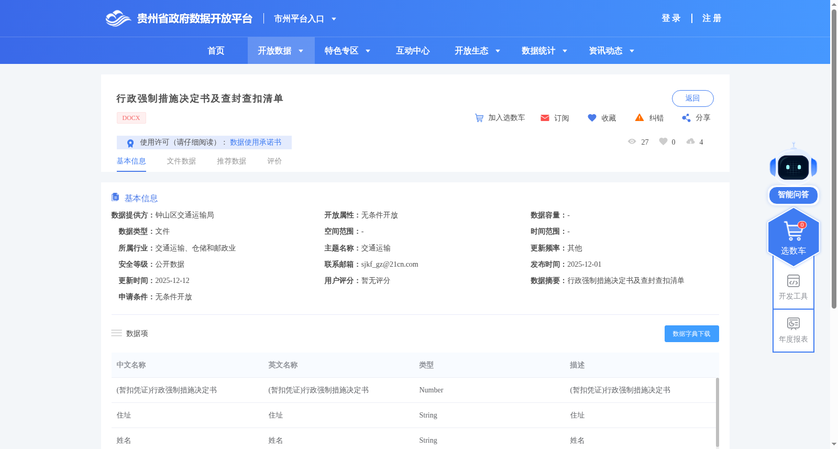Screen dimensions: 838x449
Task: Click the shopping cart icon by 加入选数车
Action: (479, 118)
